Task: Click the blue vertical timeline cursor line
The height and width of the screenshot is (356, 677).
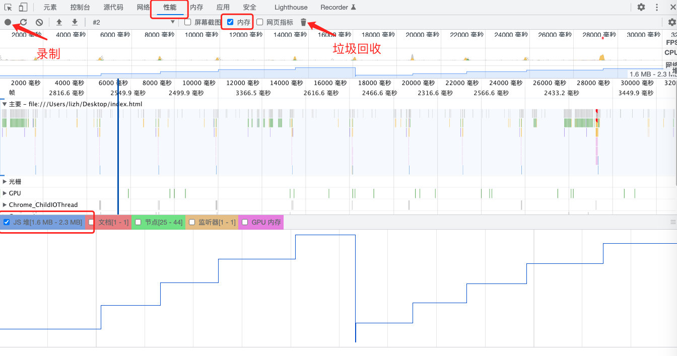Action: [118, 146]
